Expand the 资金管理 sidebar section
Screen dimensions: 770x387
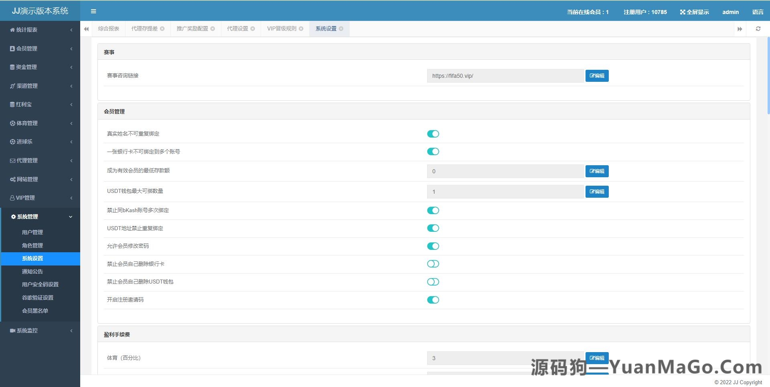(40, 67)
